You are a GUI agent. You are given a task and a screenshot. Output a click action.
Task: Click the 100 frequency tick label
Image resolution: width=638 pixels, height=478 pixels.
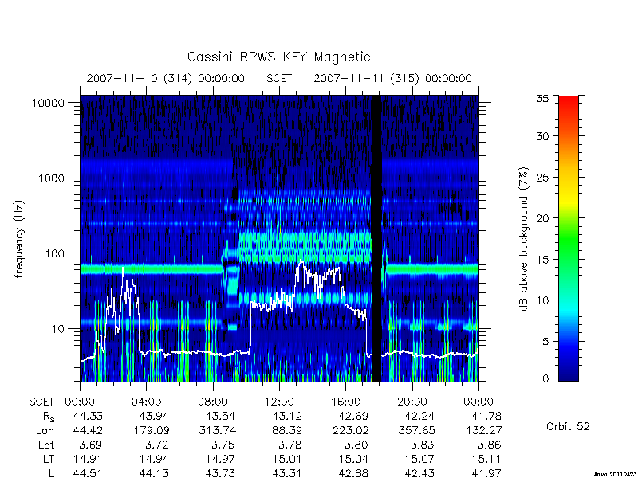tap(55, 253)
